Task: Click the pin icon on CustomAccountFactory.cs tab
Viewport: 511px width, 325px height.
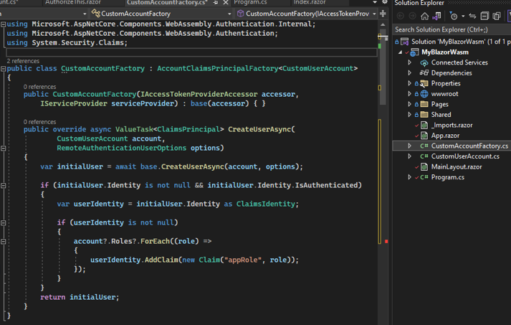Action: pyautogui.click(x=216, y=2)
